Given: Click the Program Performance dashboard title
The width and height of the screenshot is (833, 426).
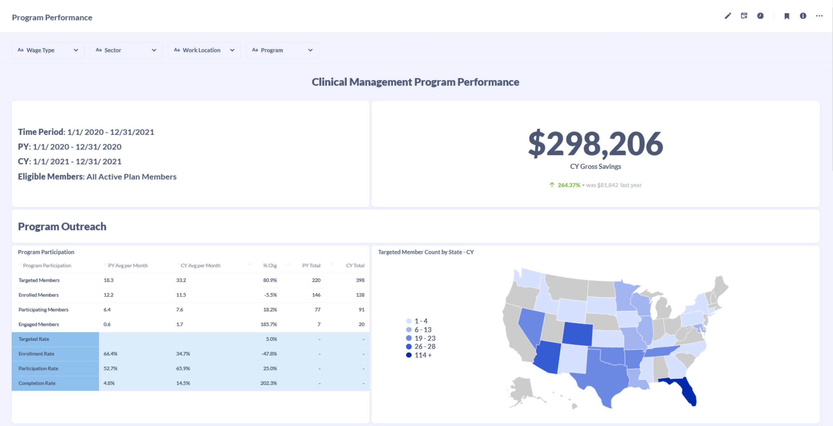Looking at the screenshot, I should point(52,18).
